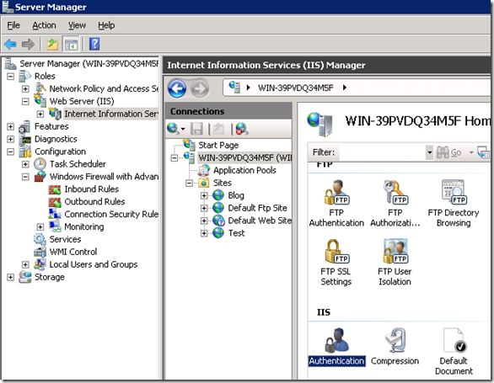
Task: Collapse the Sites tree node
Action: [189, 183]
